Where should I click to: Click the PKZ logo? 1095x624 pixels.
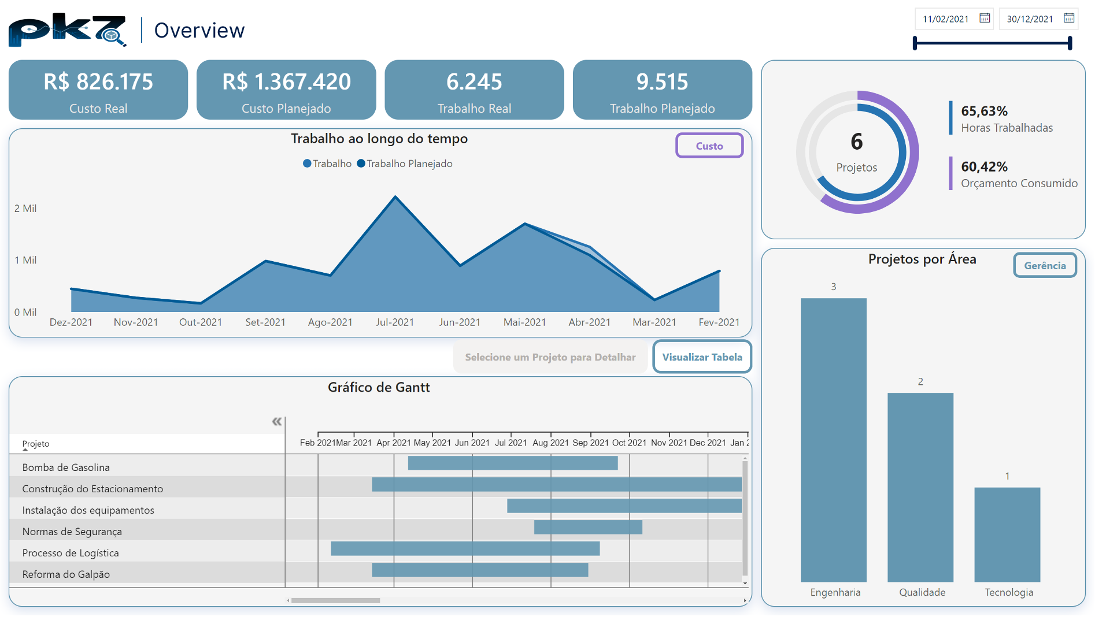(x=67, y=29)
